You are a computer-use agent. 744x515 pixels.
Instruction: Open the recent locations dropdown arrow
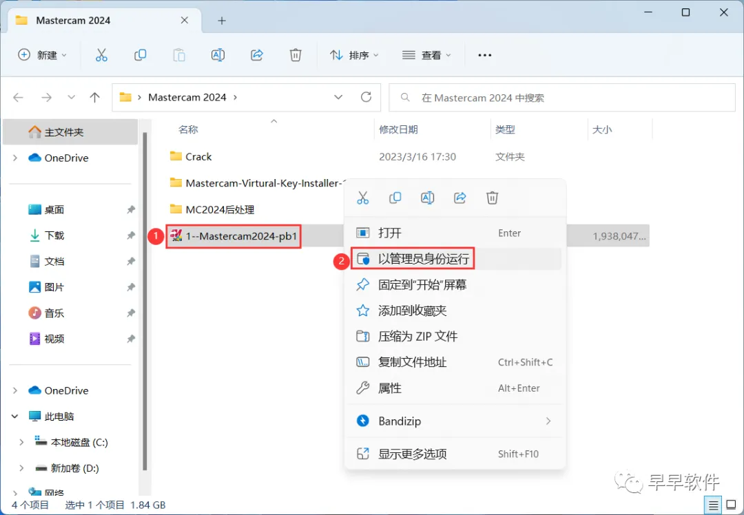71,98
